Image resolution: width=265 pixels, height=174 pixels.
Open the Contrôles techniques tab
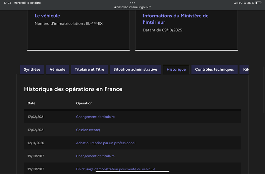pyautogui.click(x=214, y=69)
